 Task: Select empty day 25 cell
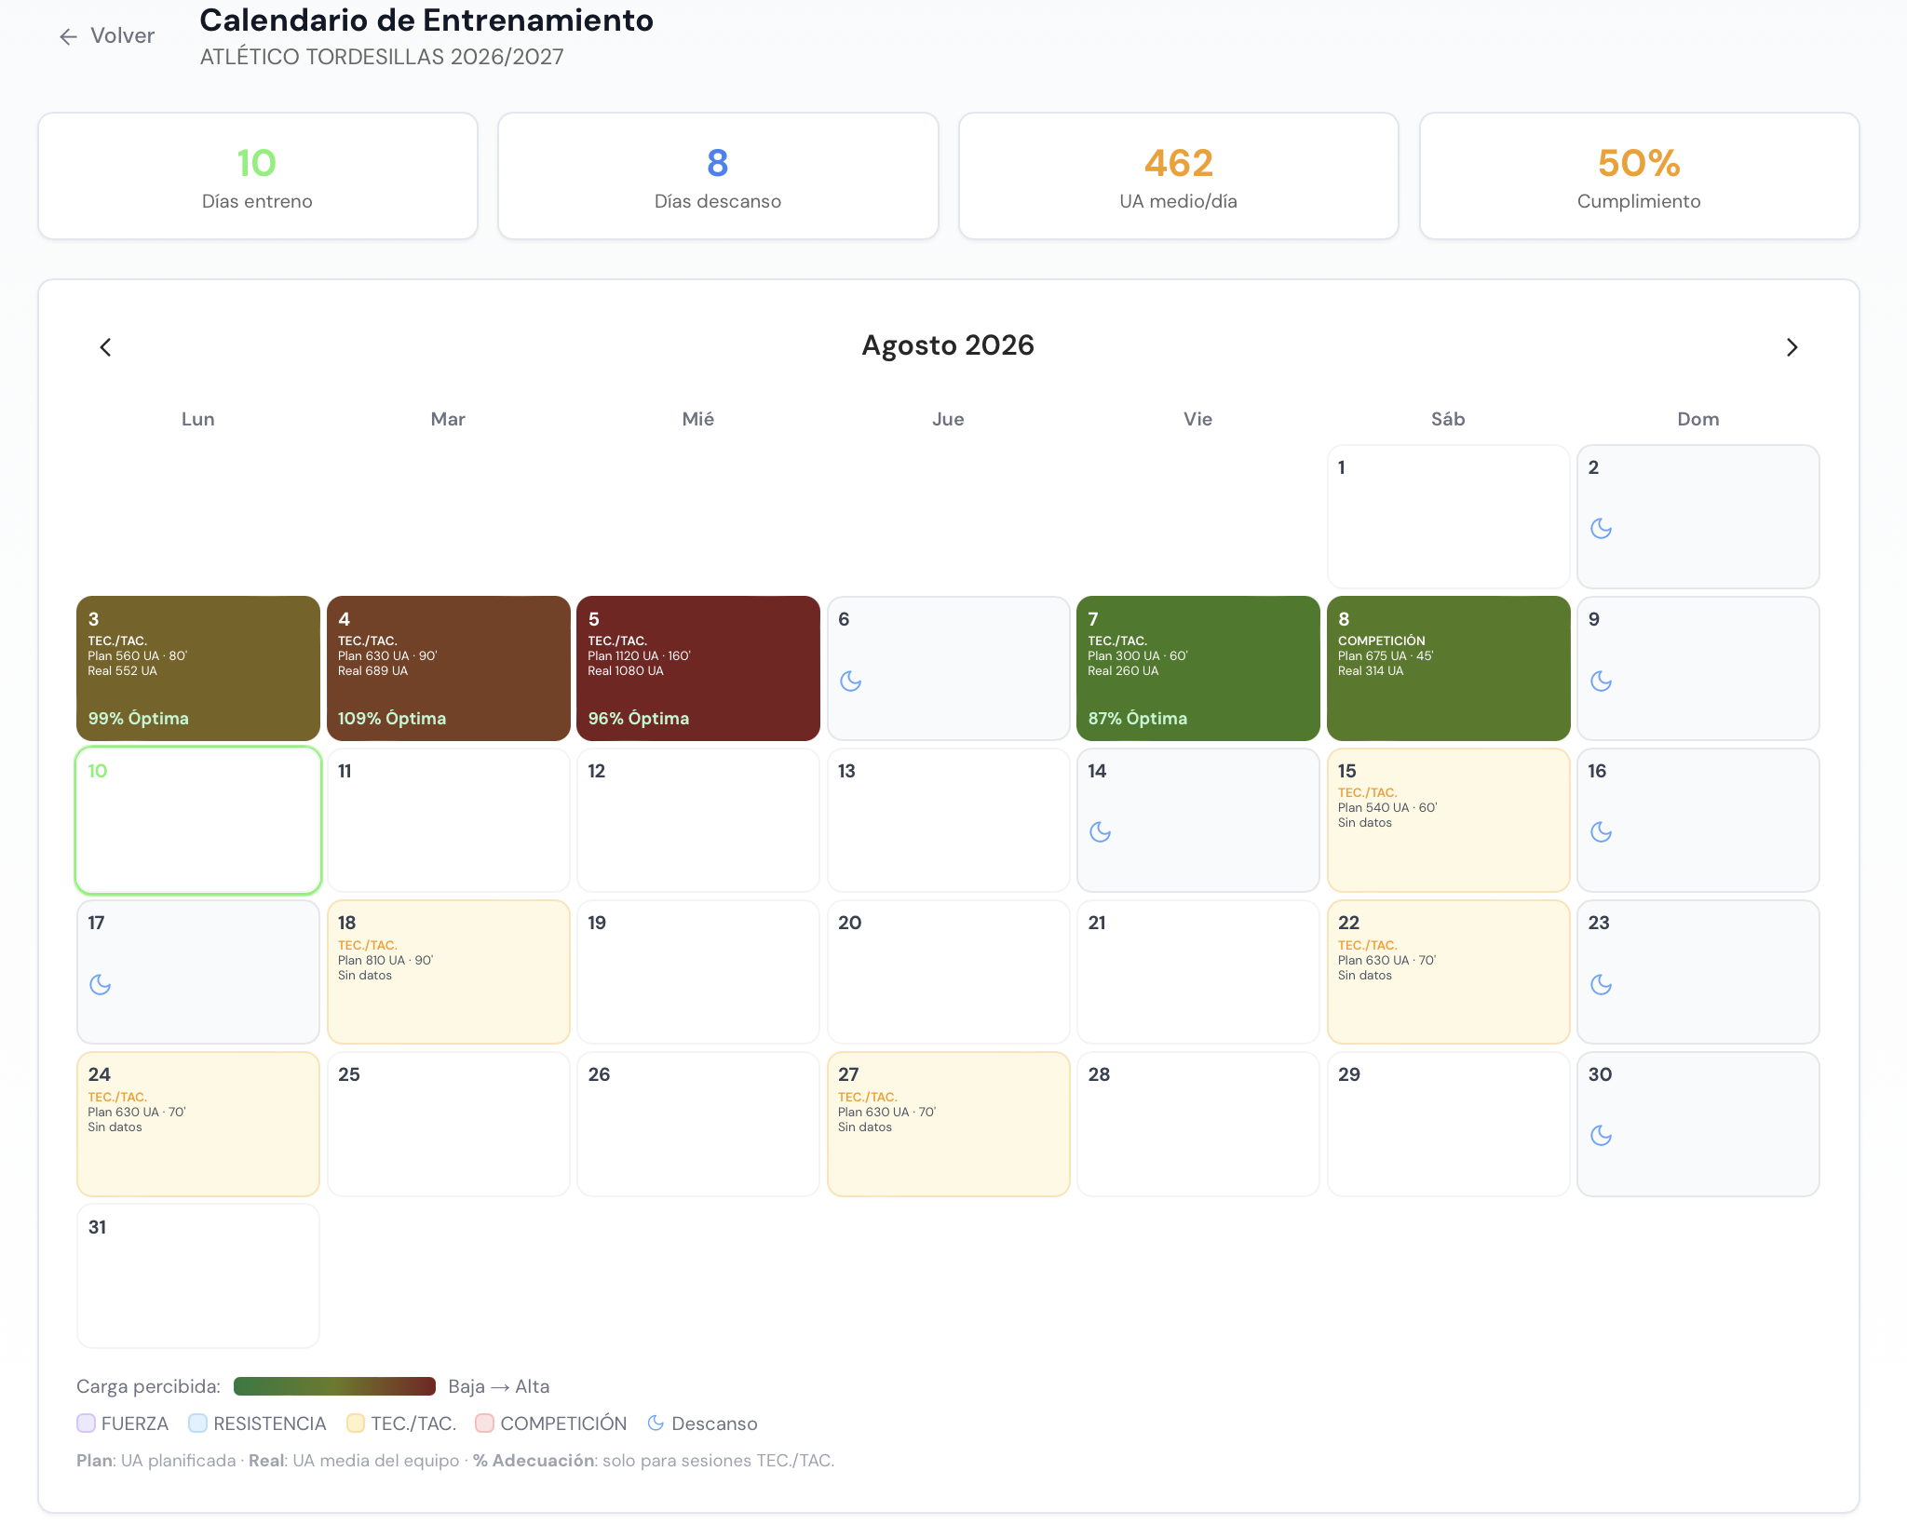448,1124
